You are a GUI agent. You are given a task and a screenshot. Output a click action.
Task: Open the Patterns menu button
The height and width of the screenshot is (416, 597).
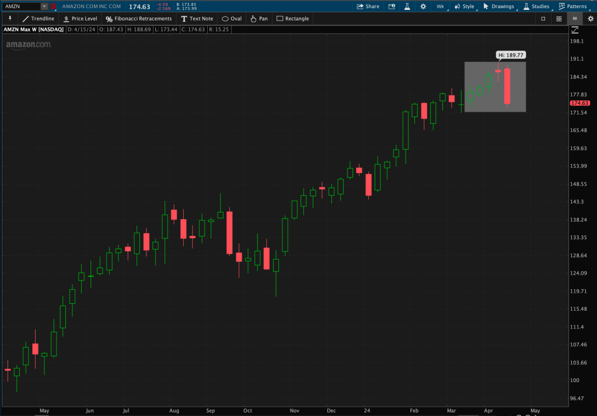(x=572, y=6)
